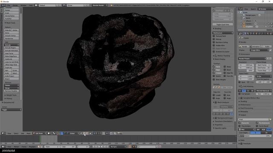This screenshot has height=153, width=273.
Task: Open pivot point selector in 3D header
Action: pos(55,133)
